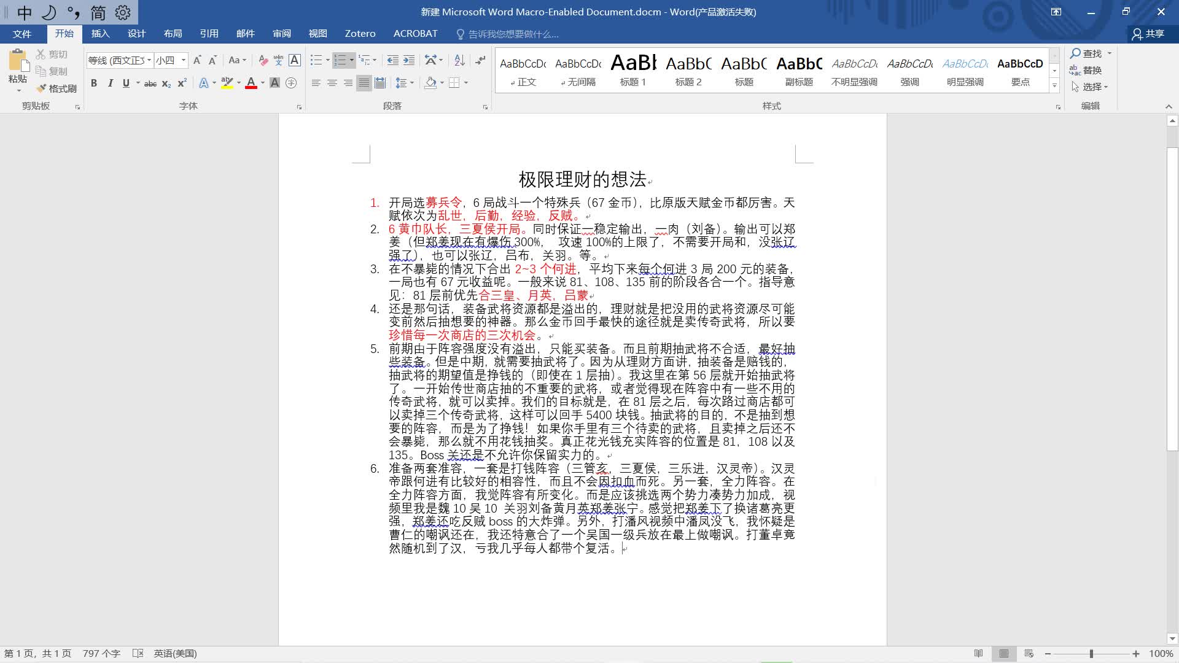Expand the styles gallery
Viewport: 1179px width, 663px height.
[1055, 86]
